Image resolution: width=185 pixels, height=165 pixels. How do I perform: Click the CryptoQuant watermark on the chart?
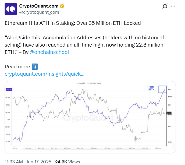pos(88,118)
